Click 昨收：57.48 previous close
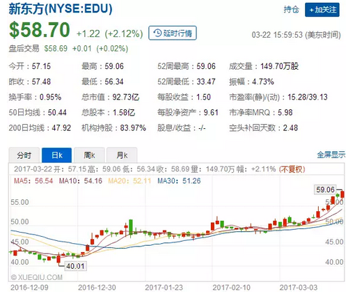 click(x=30, y=81)
